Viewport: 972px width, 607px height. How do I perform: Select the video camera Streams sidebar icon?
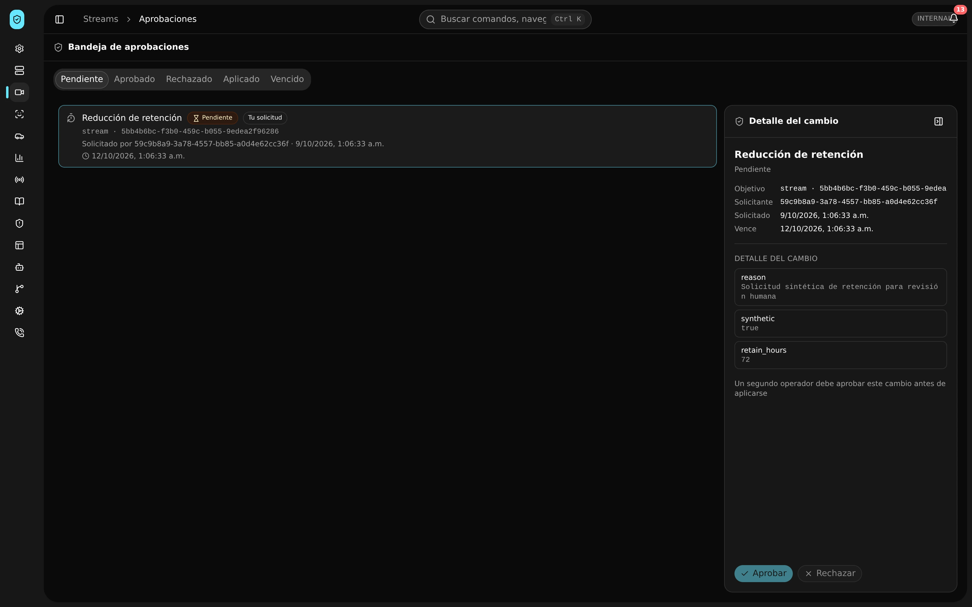coord(19,92)
